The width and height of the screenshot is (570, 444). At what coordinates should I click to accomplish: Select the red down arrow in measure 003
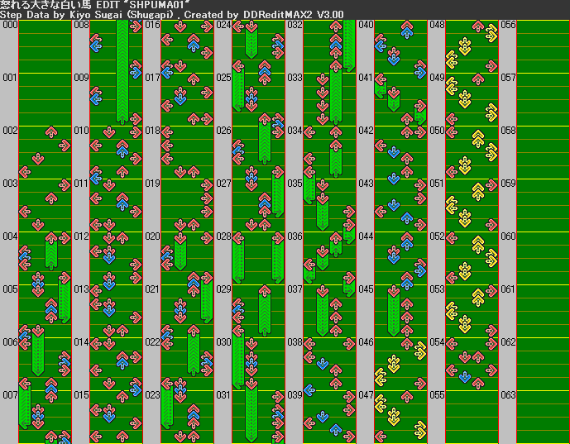pyautogui.click(x=38, y=225)
